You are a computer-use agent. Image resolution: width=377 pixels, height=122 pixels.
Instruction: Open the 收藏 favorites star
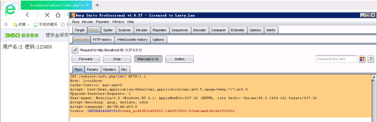coord(15,24)
